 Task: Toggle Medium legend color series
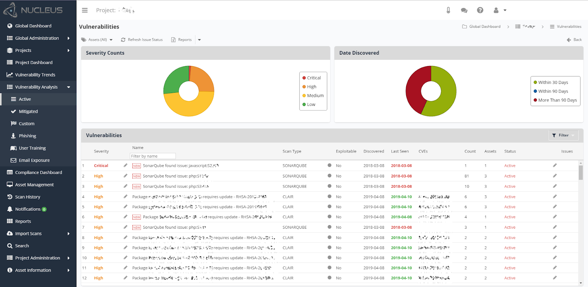(x=313, y=96)
